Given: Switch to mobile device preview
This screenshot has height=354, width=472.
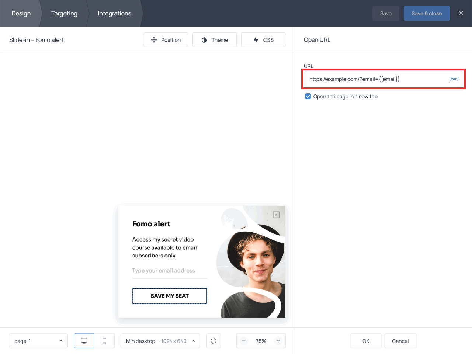Looking at the screenshot, I should (104, 341).
